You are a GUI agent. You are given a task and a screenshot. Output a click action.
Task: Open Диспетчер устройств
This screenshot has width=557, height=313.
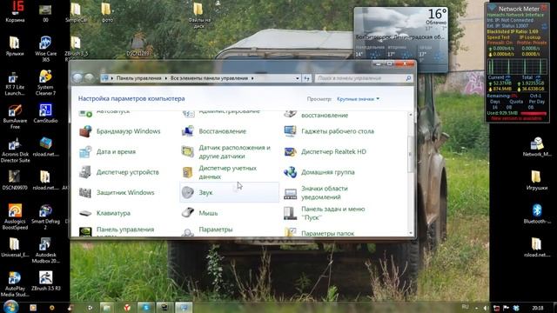tap(119, 172)
